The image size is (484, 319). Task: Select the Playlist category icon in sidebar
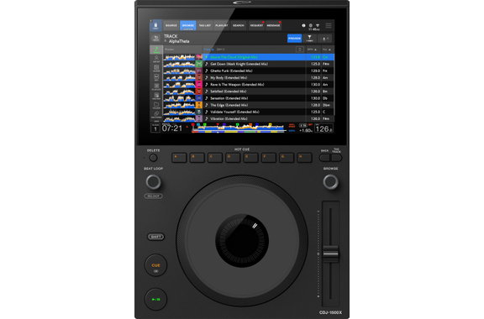click(156, 87)
